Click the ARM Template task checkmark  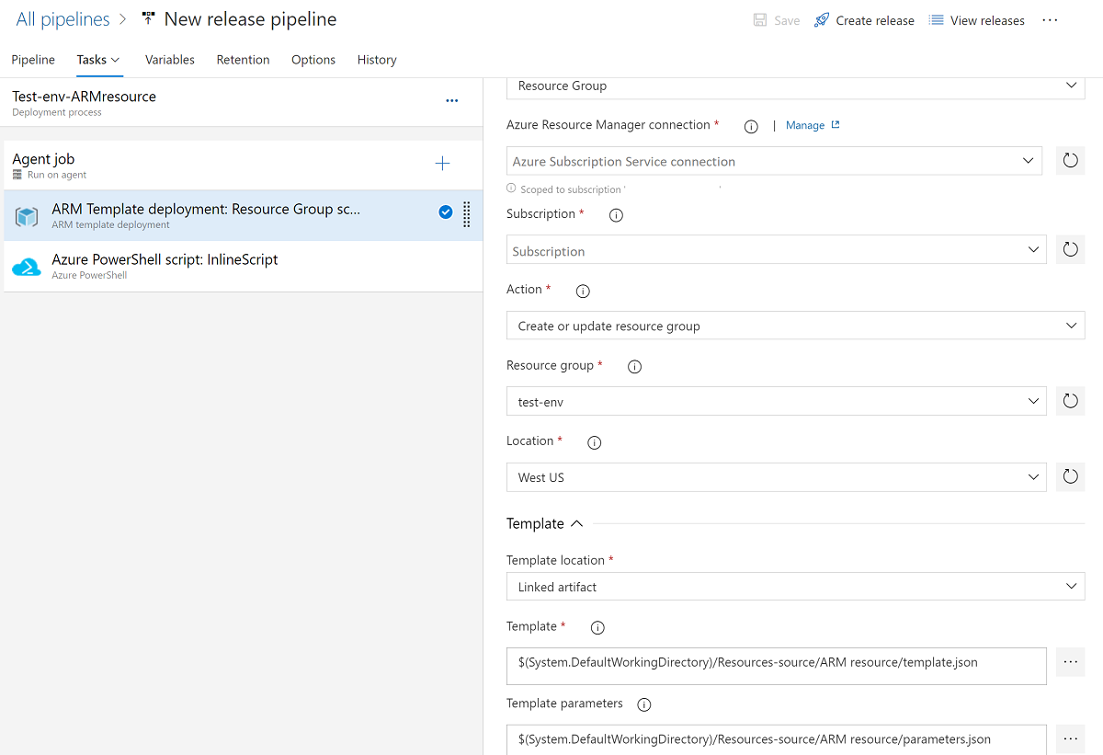(x=446, y=212)
